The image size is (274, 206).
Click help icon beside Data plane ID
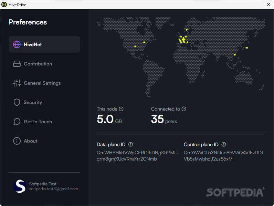coord(130,144)
